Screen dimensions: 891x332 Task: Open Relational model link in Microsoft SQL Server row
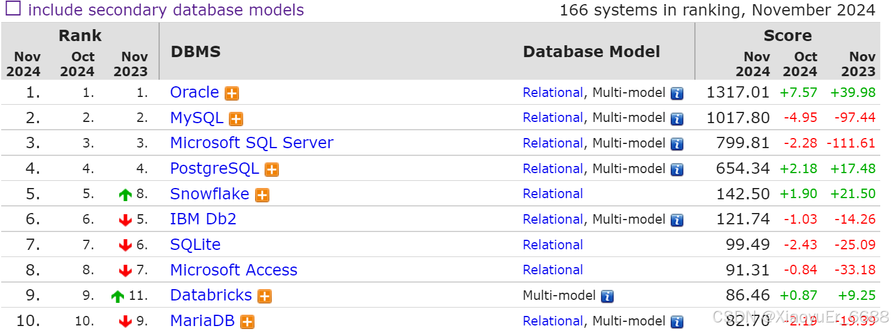tap(552, 143)
